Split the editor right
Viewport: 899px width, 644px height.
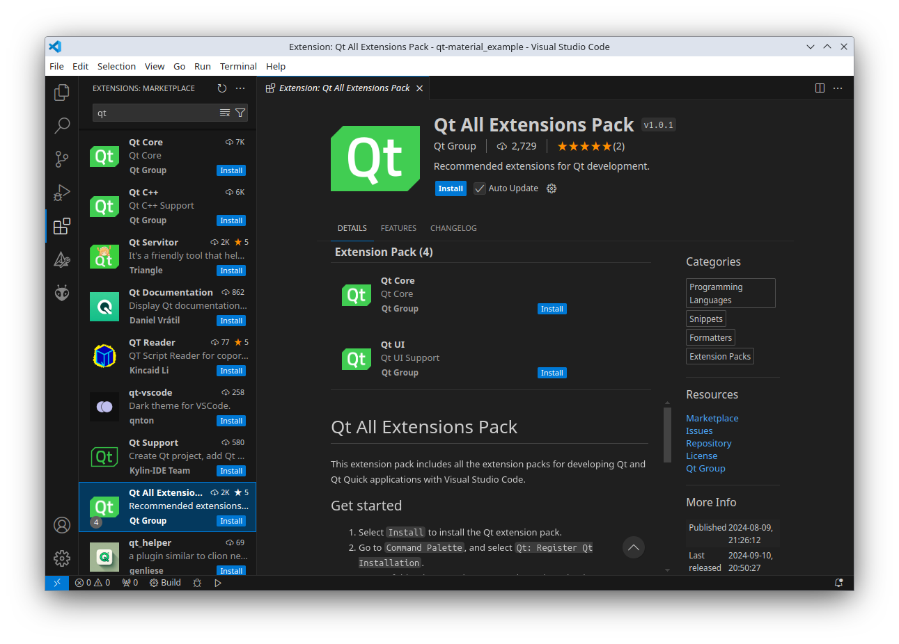pos(820,88)
